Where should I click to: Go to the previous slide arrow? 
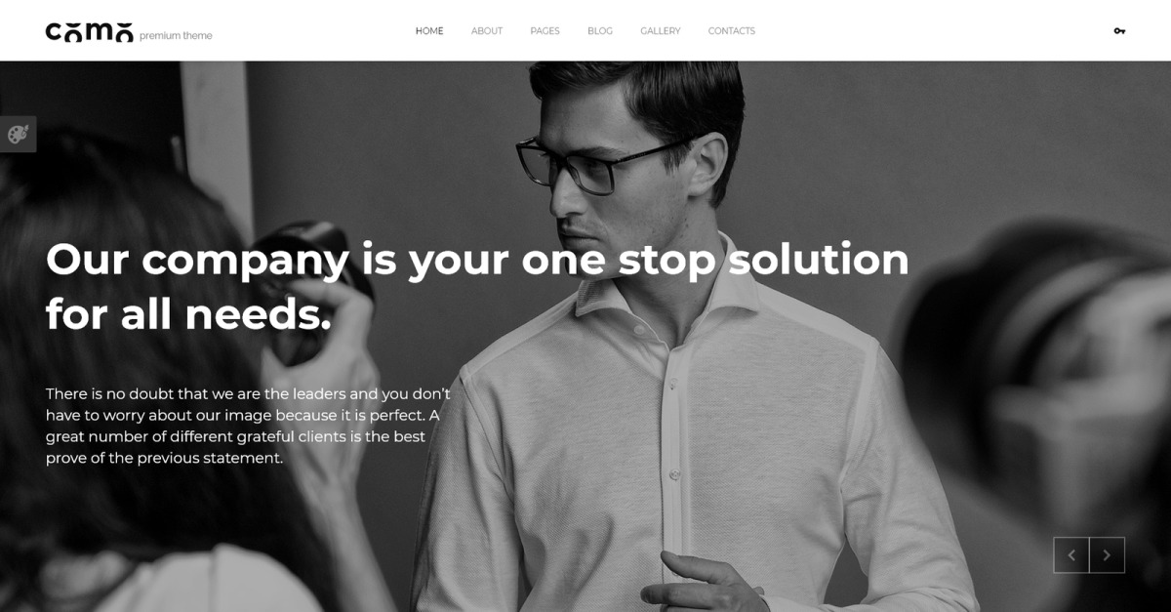(1071, 555)
